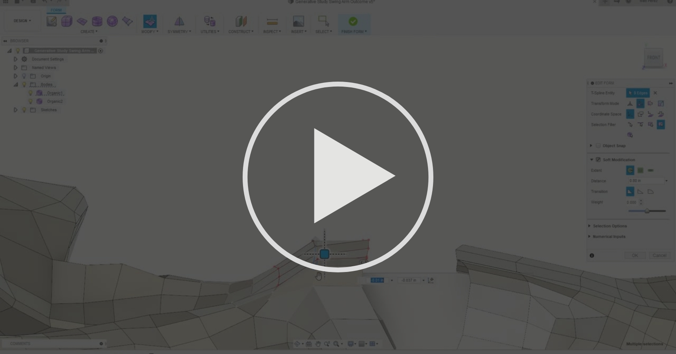Switch to the FORM tab

[56, 10]
